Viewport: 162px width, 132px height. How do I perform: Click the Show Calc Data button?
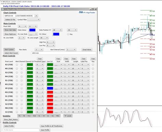coord(10,30)
